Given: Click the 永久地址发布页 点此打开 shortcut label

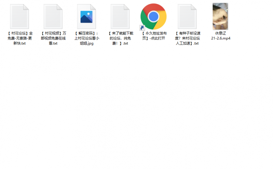Looking at the screenshot, I should (153, 36).
